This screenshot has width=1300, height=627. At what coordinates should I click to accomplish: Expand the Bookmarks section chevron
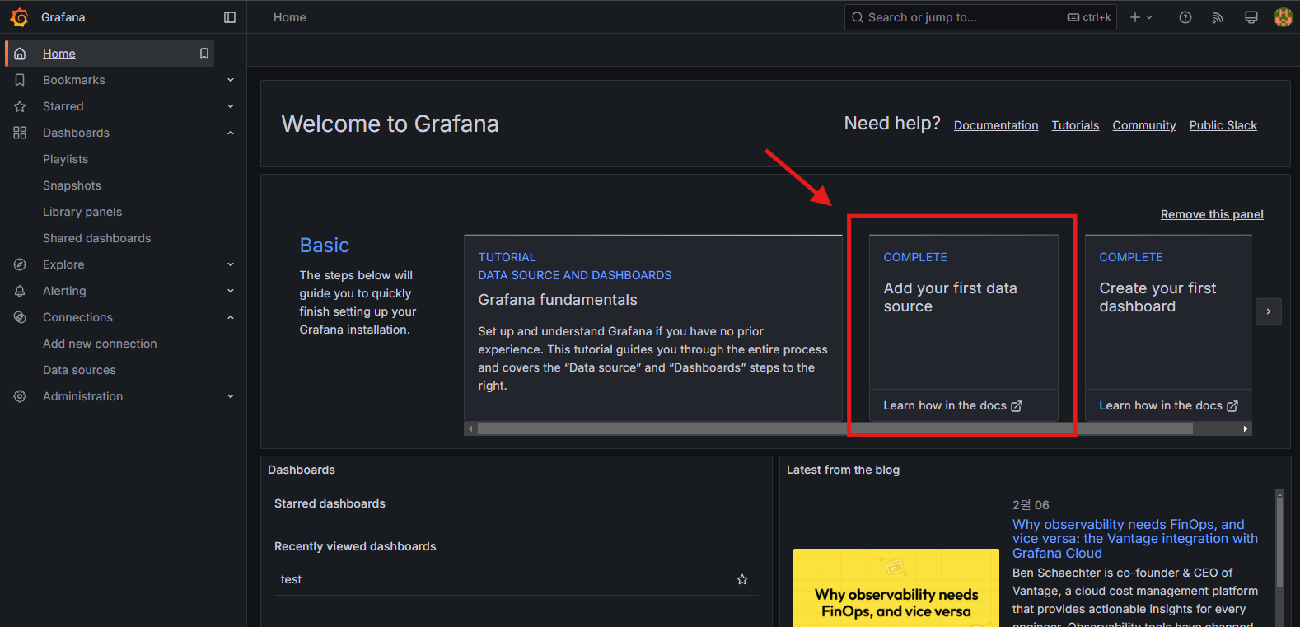[x=231, y=80]
